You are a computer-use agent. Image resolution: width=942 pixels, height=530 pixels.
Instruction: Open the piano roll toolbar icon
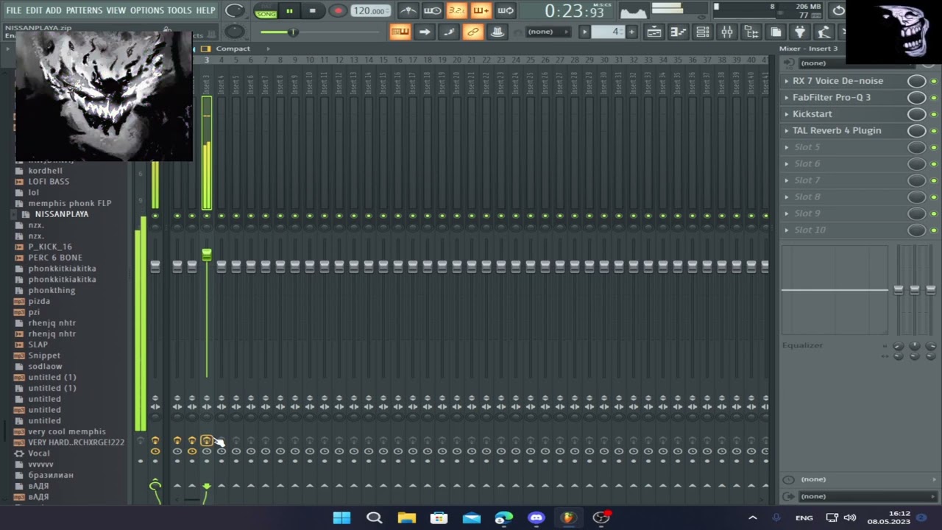tap(678, 32)
